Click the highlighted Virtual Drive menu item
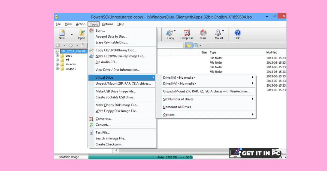This screenshot has height=171, width=327. [x=122, y=78]
